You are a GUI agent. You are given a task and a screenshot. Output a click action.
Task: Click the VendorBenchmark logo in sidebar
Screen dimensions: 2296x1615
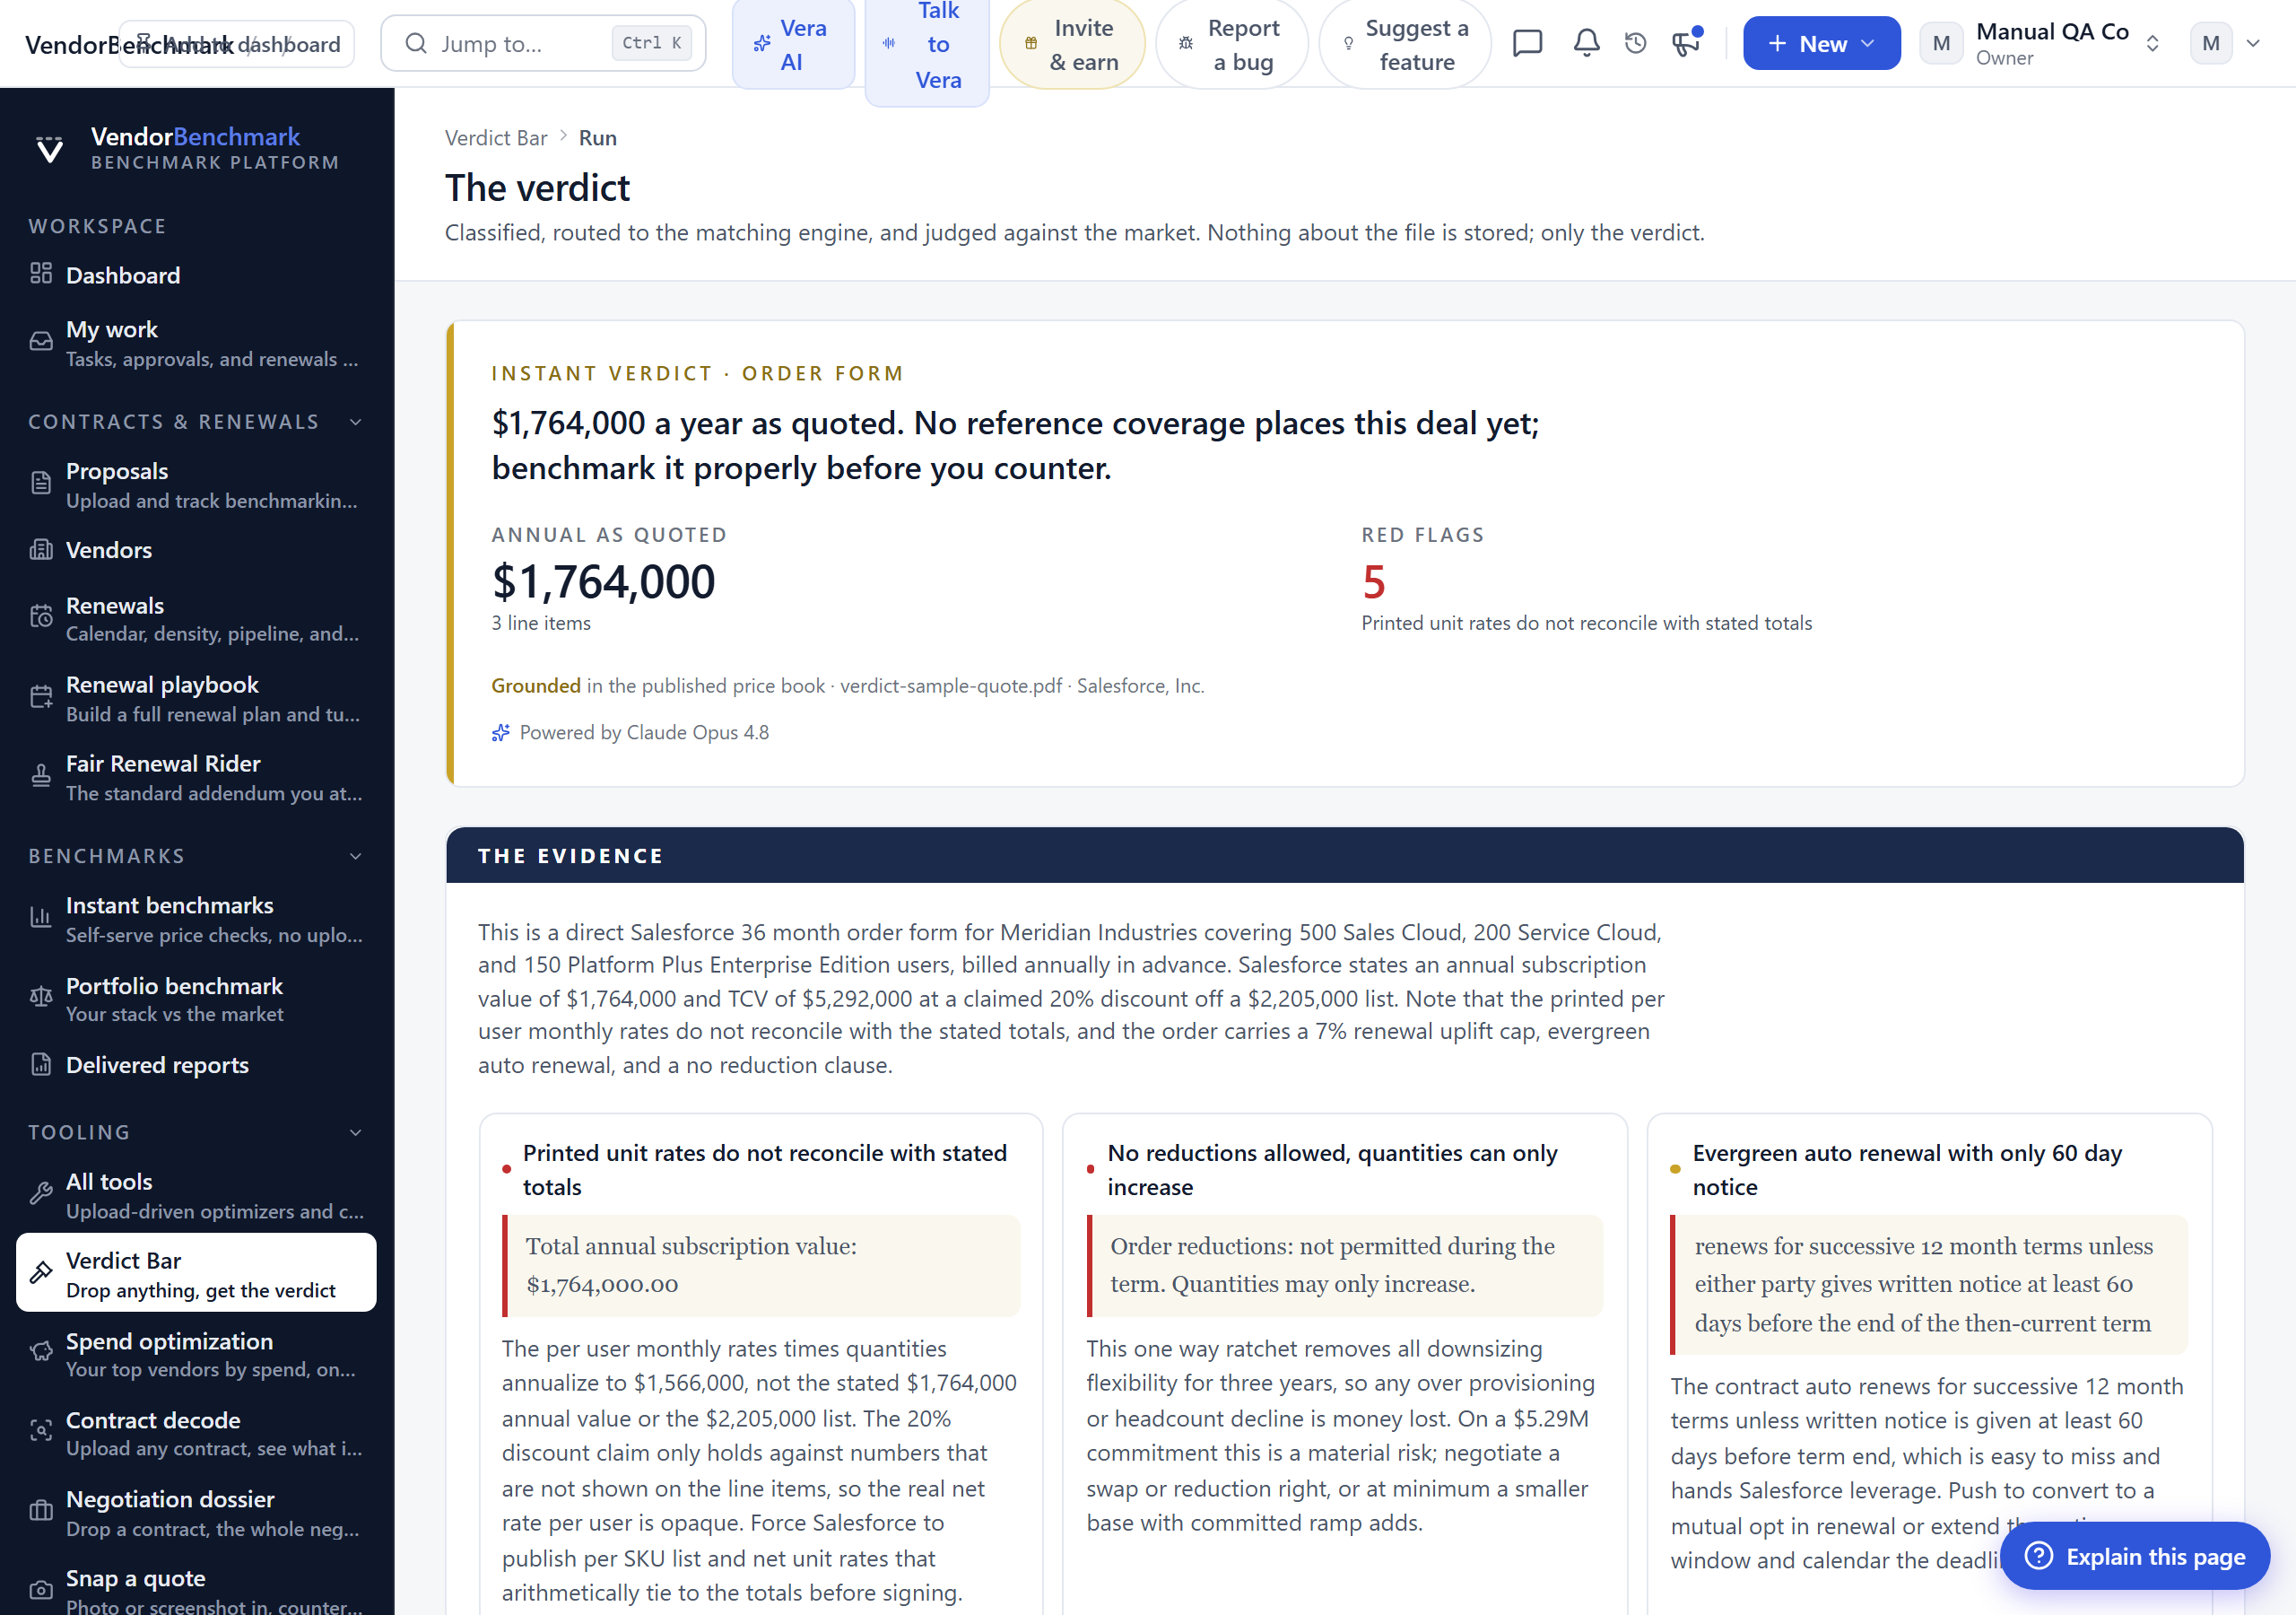pyautogui.click(x=186, y=147)
